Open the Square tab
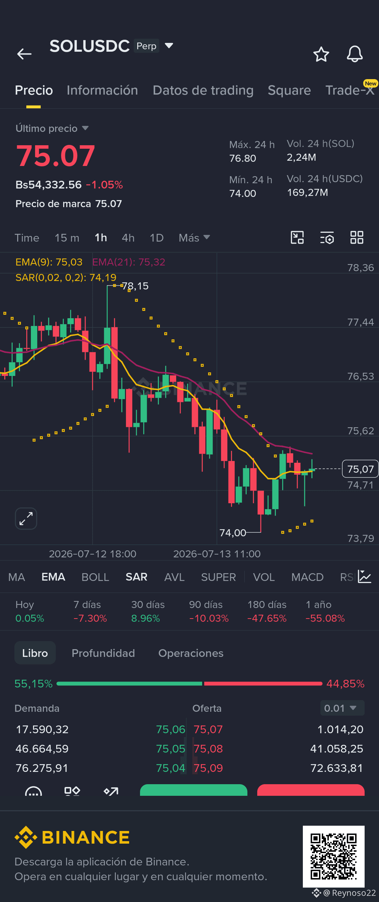 tap(289, 90)
